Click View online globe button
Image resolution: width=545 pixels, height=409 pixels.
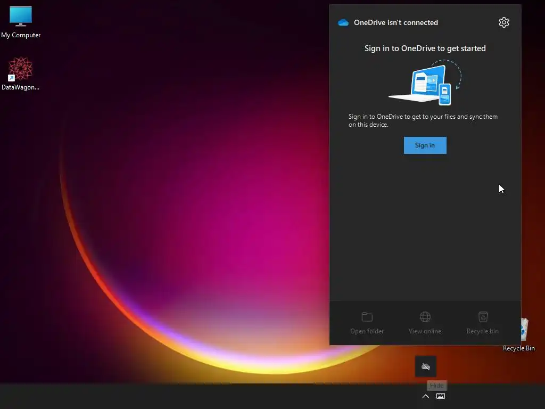tap(425, 323)
